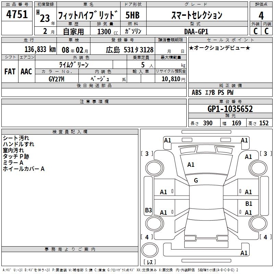This screenshot has width=274, height=274.
Task: Select the sales point ★オークションデビュー★
Action: pyautogui.click(x=220, y=48)
